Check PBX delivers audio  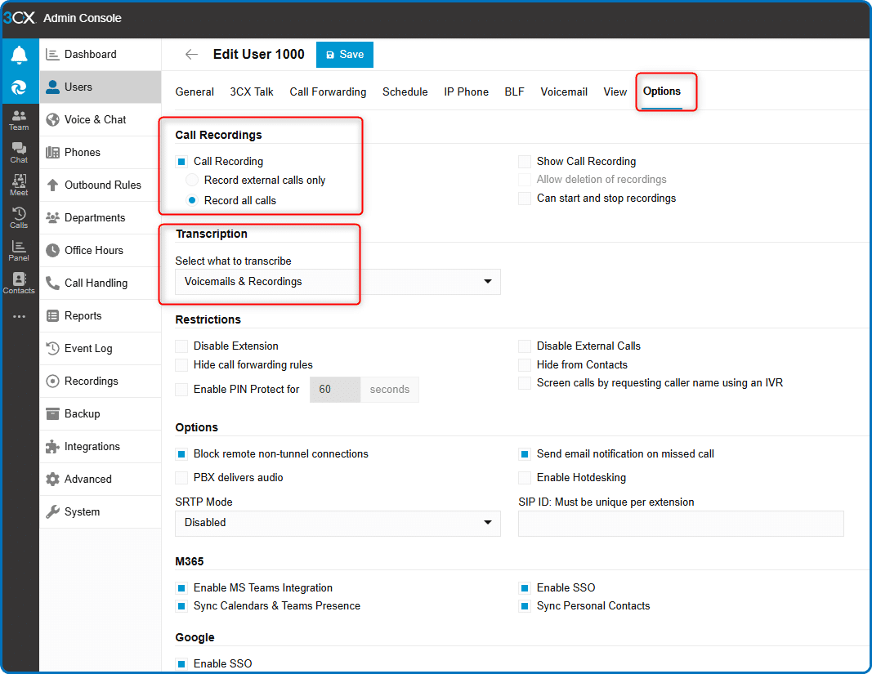point(181,478)
